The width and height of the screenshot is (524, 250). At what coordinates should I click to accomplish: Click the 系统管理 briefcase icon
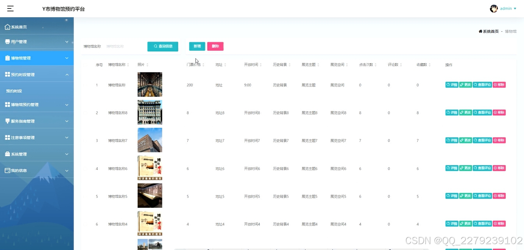[x=7, y=154]
